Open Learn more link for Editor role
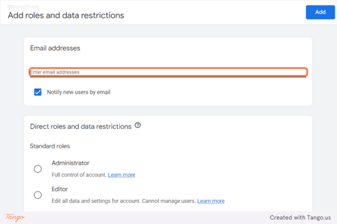 [x=211, y=201]
